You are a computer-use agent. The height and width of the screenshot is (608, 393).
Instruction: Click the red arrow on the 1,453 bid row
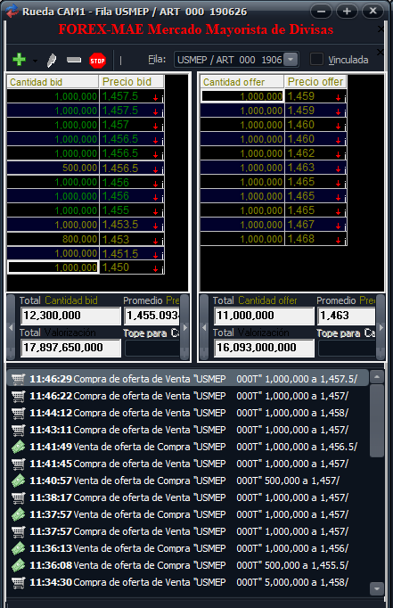coord(155,241)
